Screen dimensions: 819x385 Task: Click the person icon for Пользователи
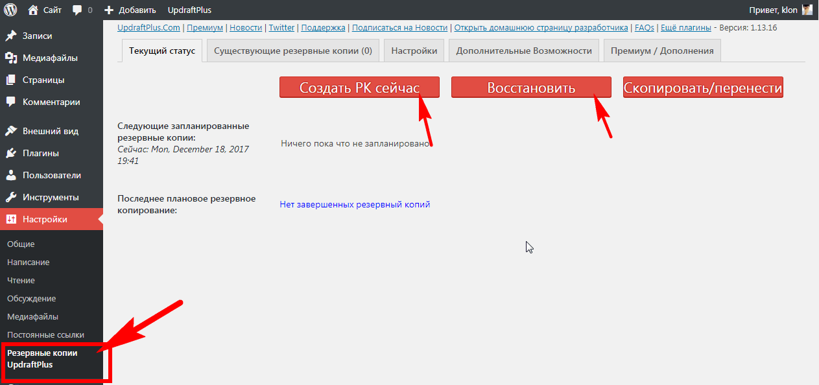coord(11,176)
